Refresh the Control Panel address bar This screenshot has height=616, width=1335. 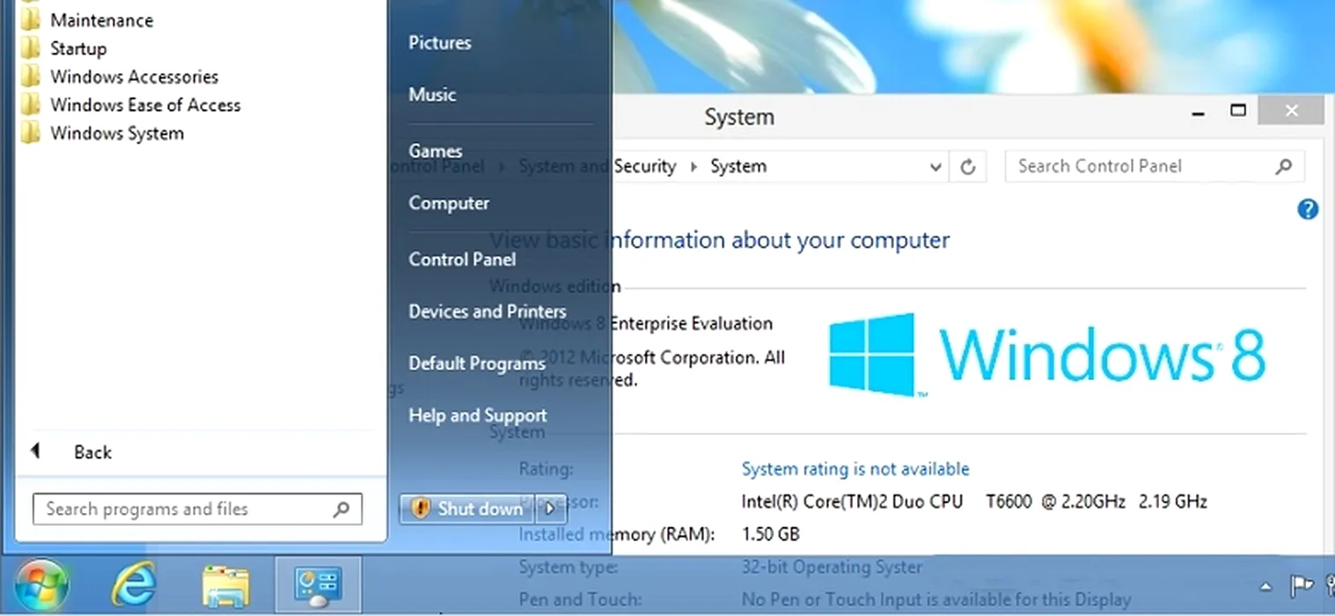(968, 166)
